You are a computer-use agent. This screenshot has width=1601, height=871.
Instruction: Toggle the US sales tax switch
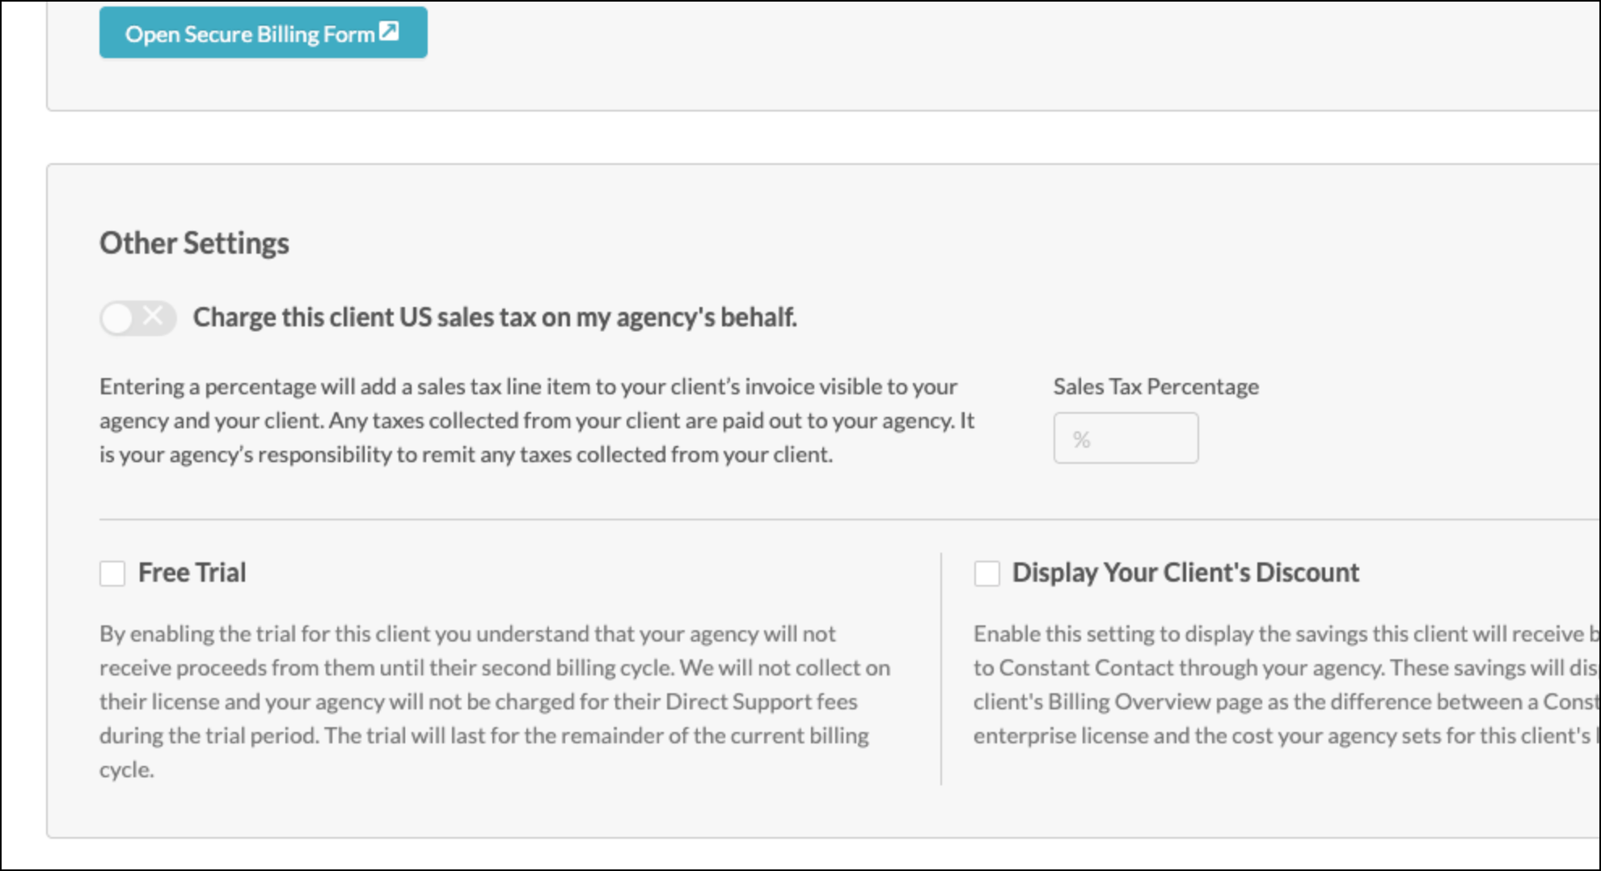(137, 318)
